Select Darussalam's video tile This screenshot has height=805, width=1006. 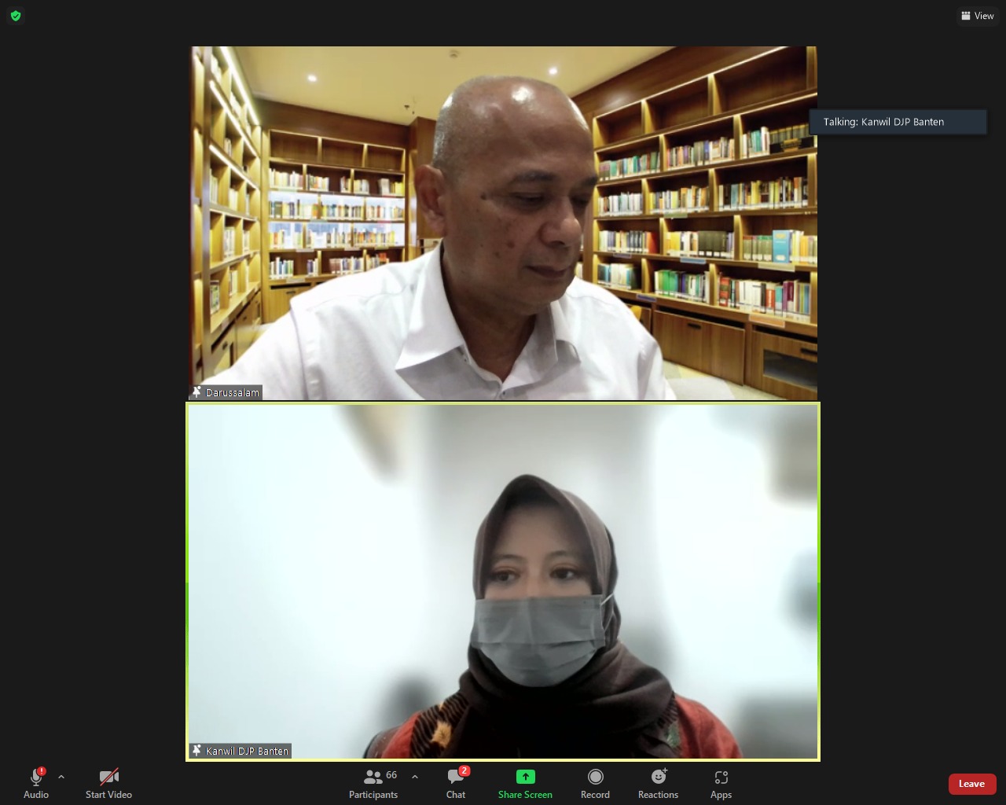[503, 223]
